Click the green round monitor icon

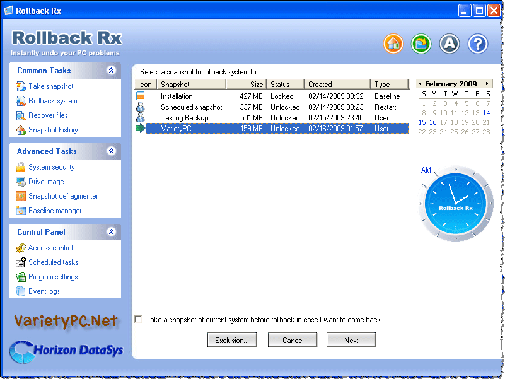(x=421, y=44)
